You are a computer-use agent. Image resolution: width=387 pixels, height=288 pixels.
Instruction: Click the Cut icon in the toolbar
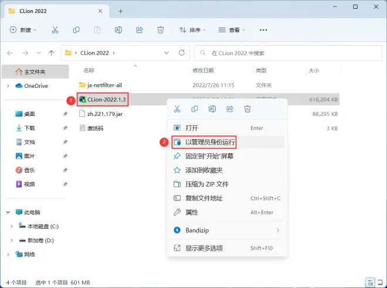[x=55, y=30]
